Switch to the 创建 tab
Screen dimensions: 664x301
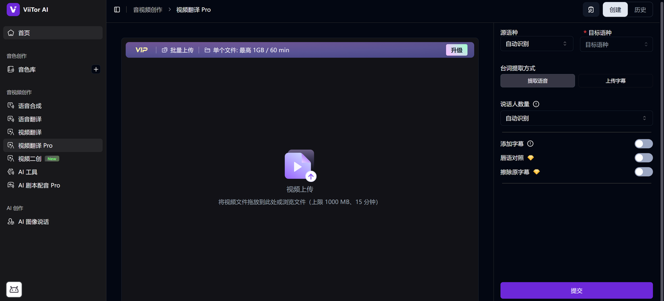(615, 10)
